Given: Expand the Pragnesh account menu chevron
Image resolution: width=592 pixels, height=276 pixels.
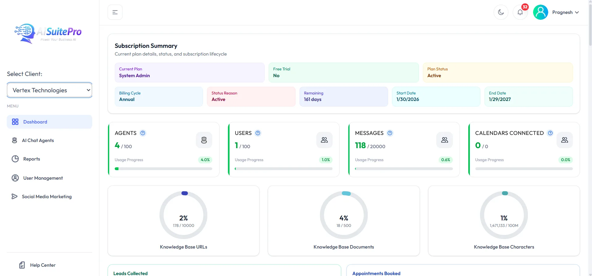Looking at the screenshot, I should click(x=577, y=12).
